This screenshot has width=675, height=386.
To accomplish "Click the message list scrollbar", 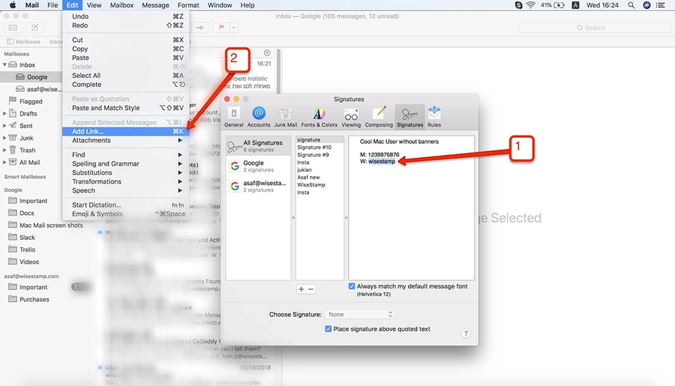I will (x=278, y=70).
